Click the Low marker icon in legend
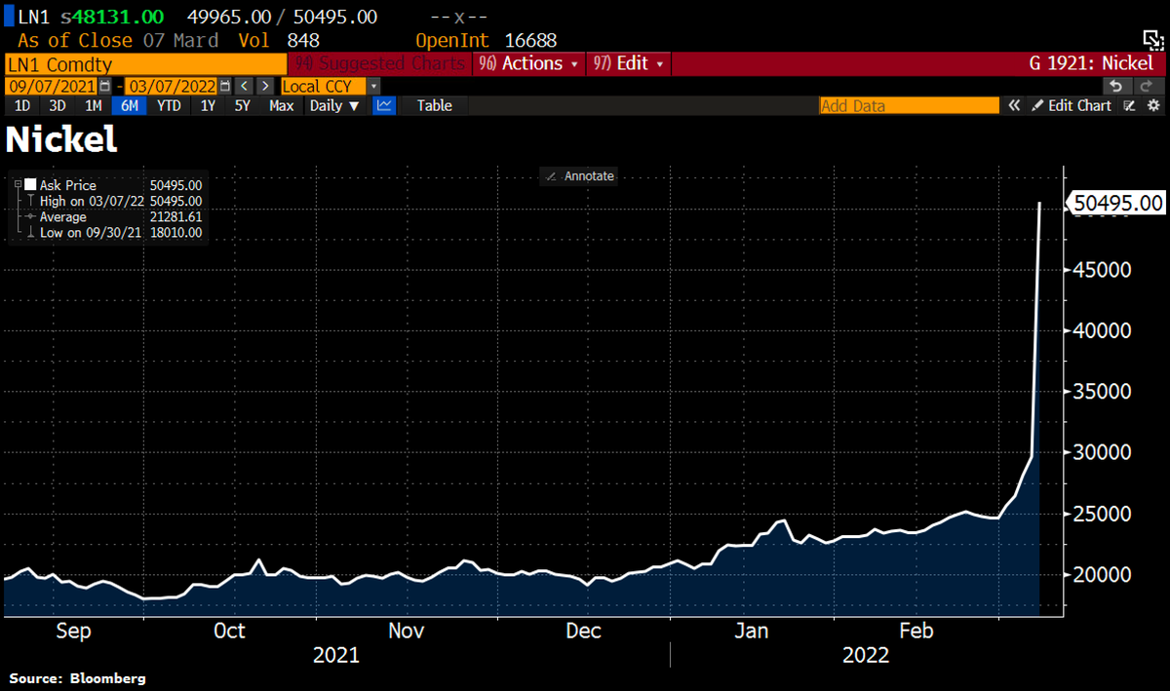The image size is (1170, 691). coord(31,233)
